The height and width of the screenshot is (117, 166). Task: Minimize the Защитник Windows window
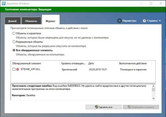[142, 3]
